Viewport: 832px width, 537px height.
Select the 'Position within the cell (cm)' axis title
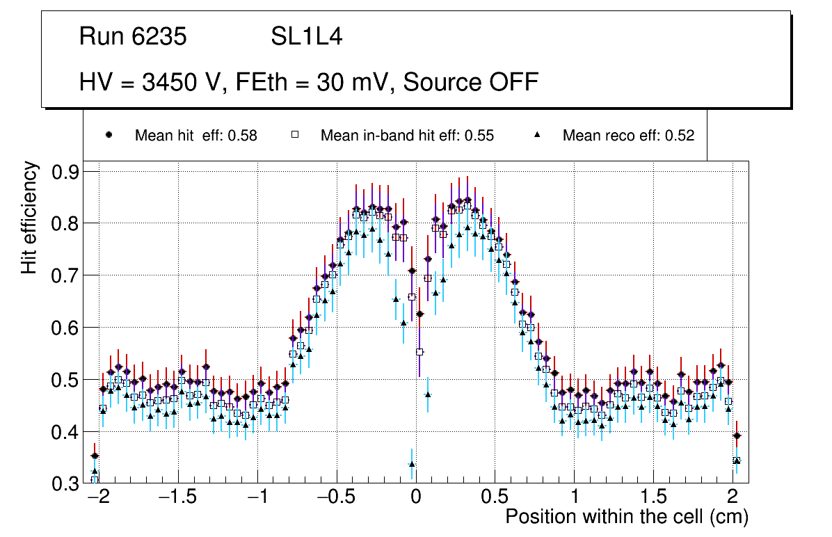pos(626,517)
